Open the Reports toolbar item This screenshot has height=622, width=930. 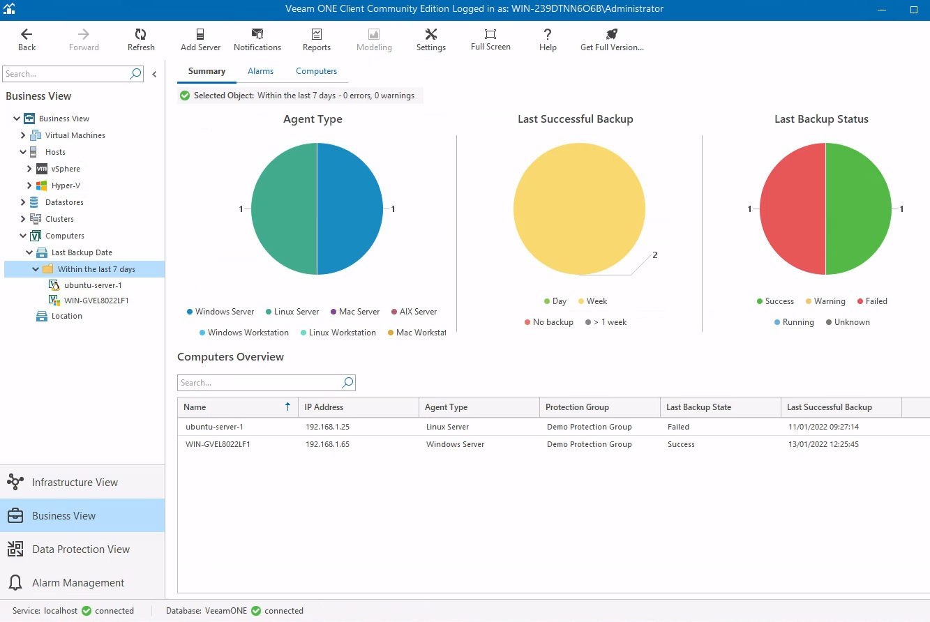coord(317,40)
